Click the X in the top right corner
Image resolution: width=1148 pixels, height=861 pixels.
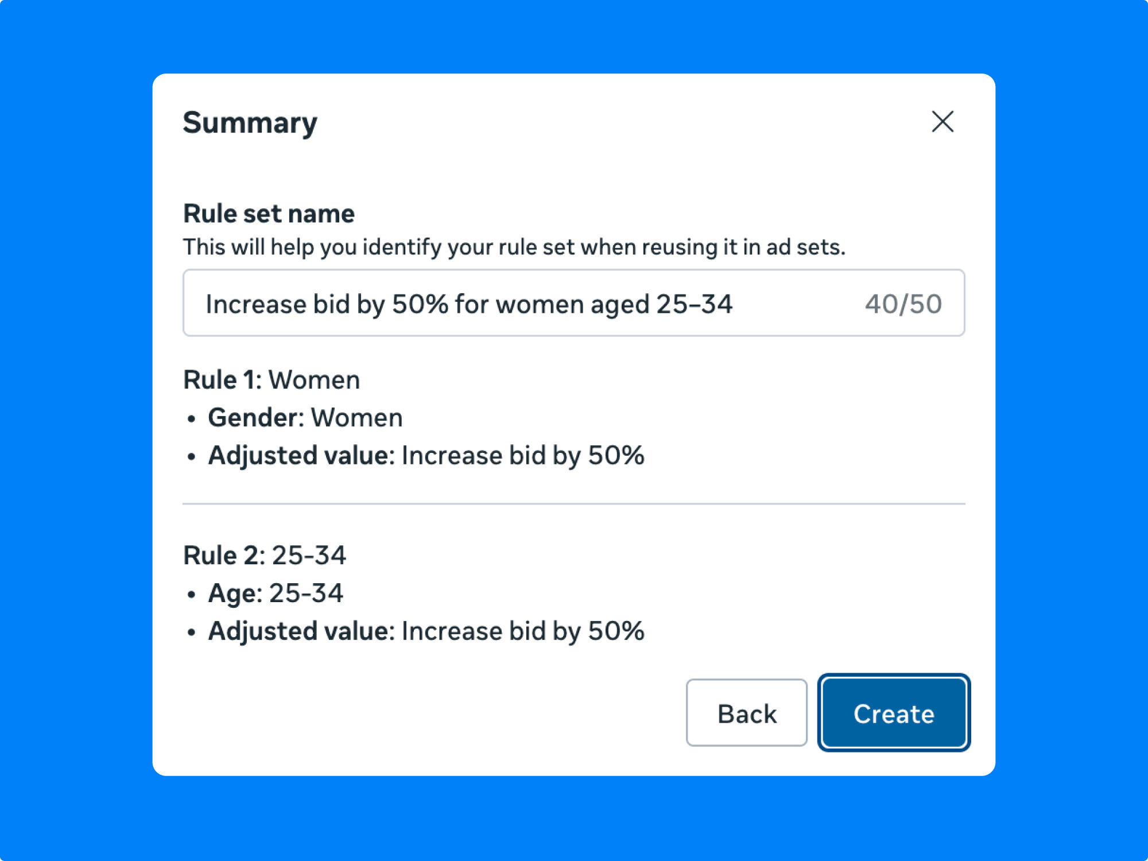pyautogui.click(x=941, y=122)
